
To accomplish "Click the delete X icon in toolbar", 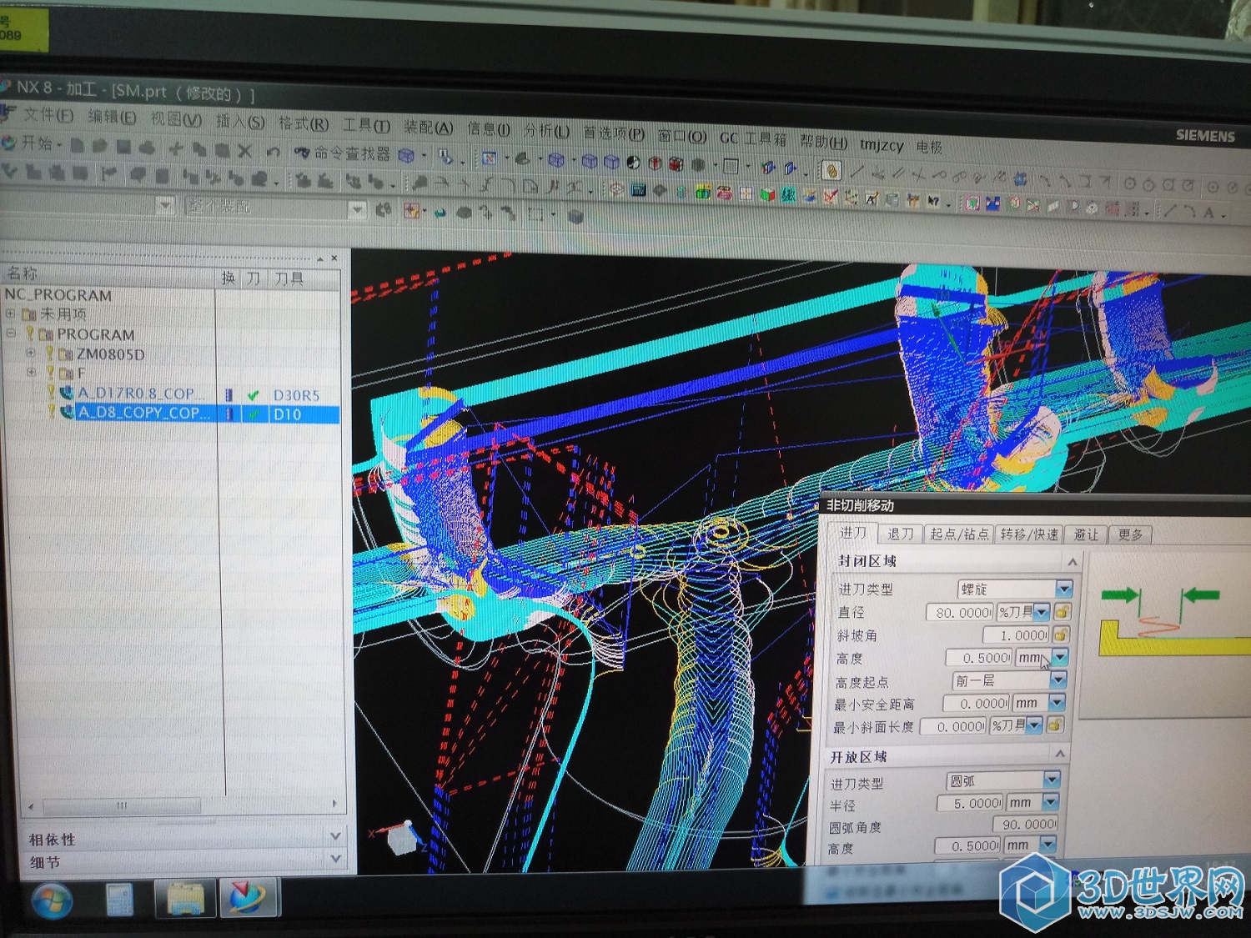I will (x=245, y=150).
